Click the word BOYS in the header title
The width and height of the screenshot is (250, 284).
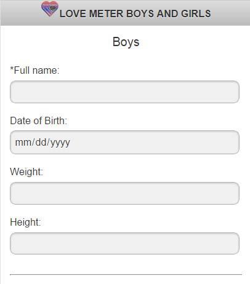(x=140, y=14)
